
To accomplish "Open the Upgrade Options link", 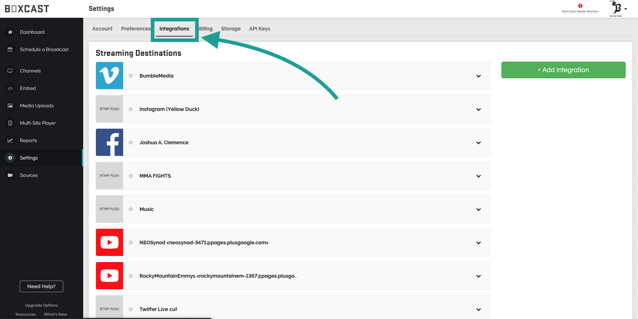I will pyautogui.click(x=41, y=305).
